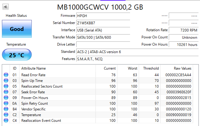The height and width of the screenshot is (126, 200).
Task: Click the Attribute Name column header
Action: click(34, 68)
